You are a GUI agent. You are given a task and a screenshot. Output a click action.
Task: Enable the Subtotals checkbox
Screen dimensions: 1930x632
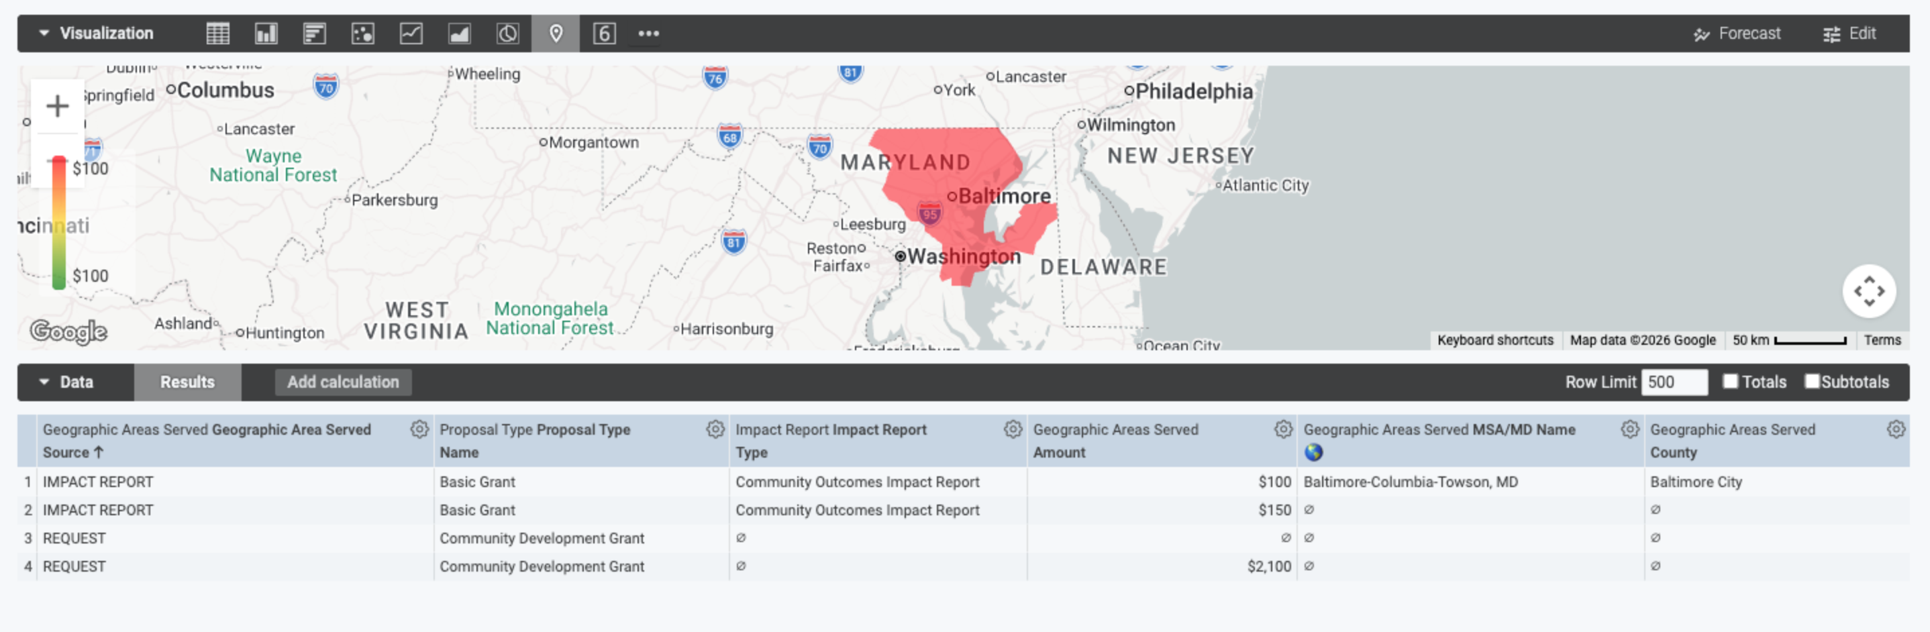(1812, 381)
